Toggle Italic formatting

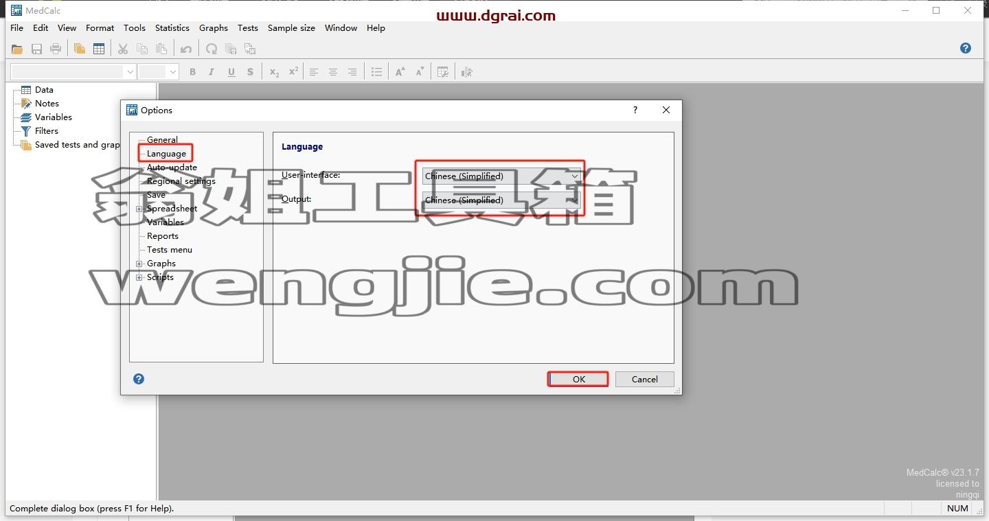click(212, 72)
